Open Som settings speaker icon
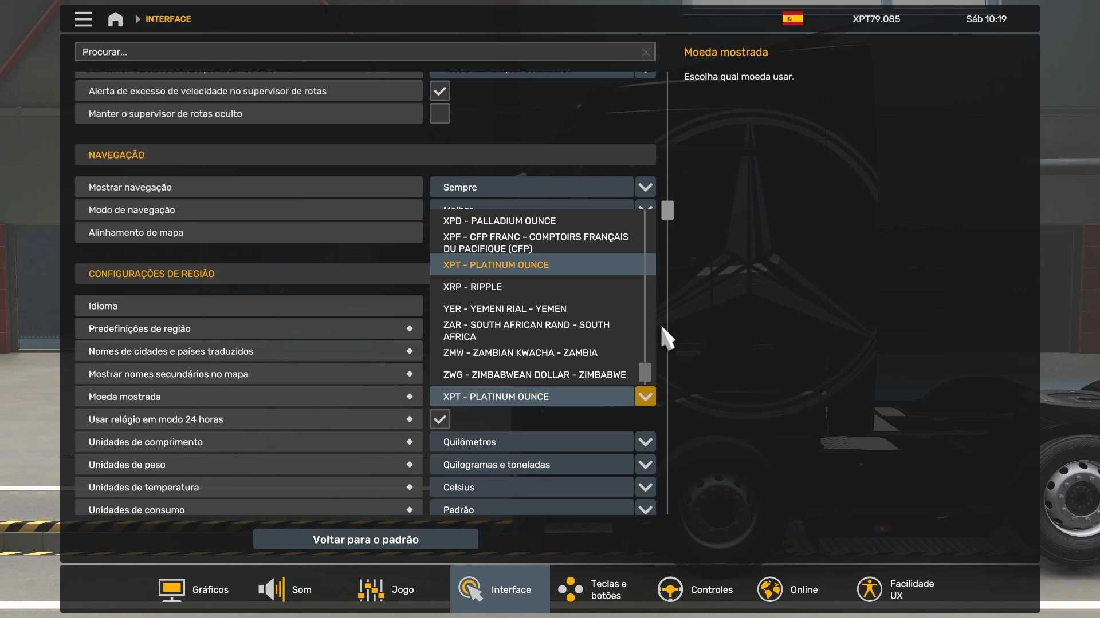This screenshot has width=1100, height=618. pos(272,589)
